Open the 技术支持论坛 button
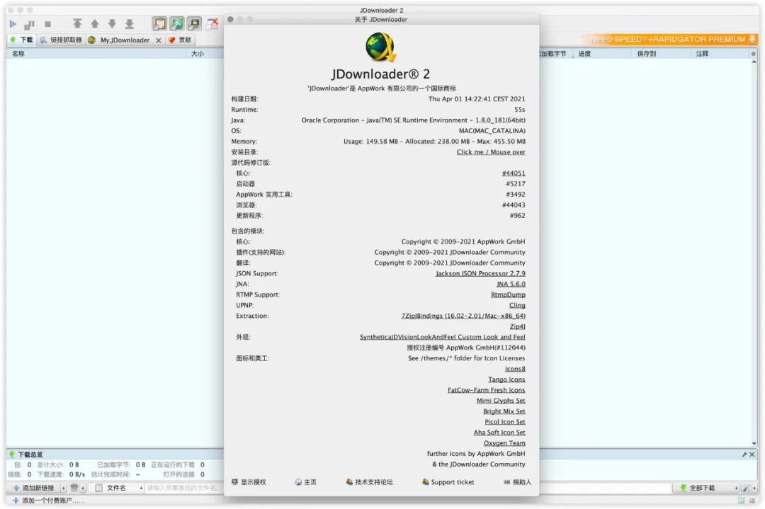This screenshot has width=765, height=509. (369, 482)
